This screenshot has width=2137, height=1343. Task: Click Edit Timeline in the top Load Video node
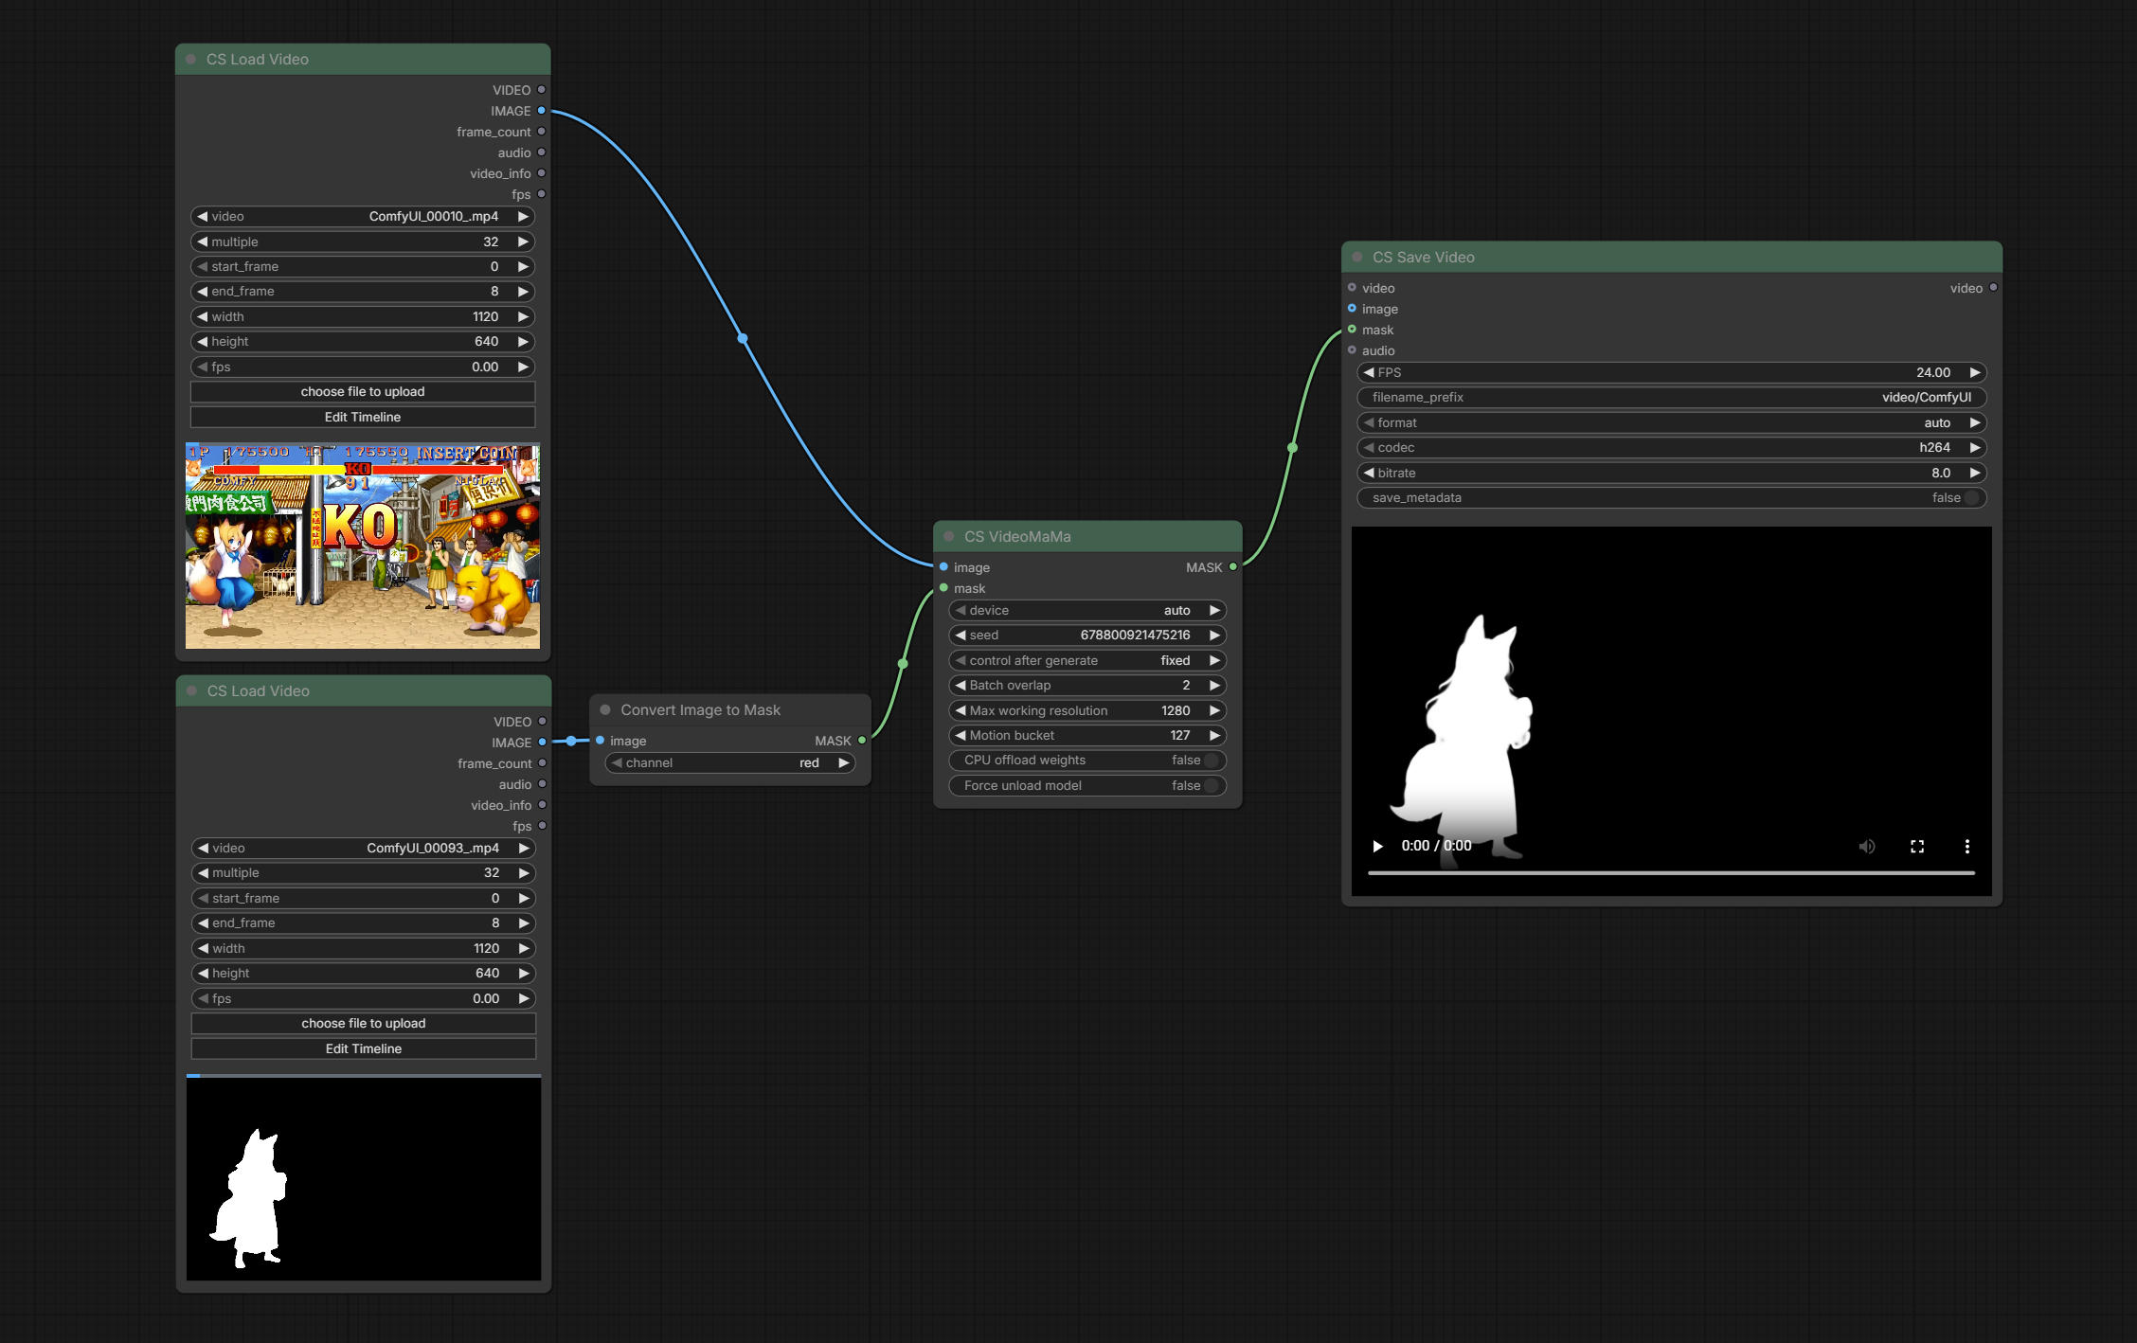[x=363, y=417]
